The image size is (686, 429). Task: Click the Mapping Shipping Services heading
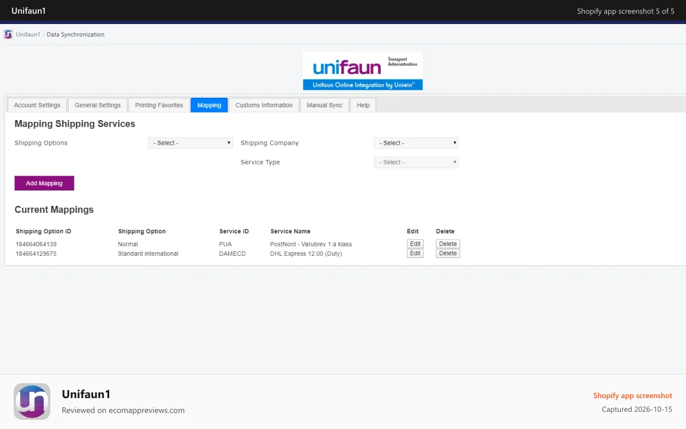75,124
